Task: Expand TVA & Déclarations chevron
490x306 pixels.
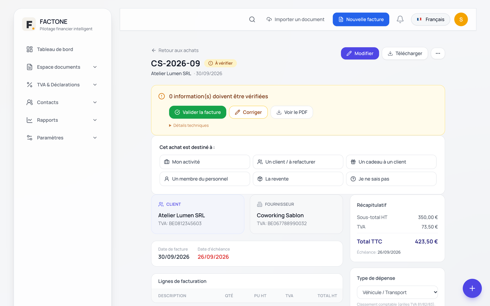Action: click(x=95, y=85)
